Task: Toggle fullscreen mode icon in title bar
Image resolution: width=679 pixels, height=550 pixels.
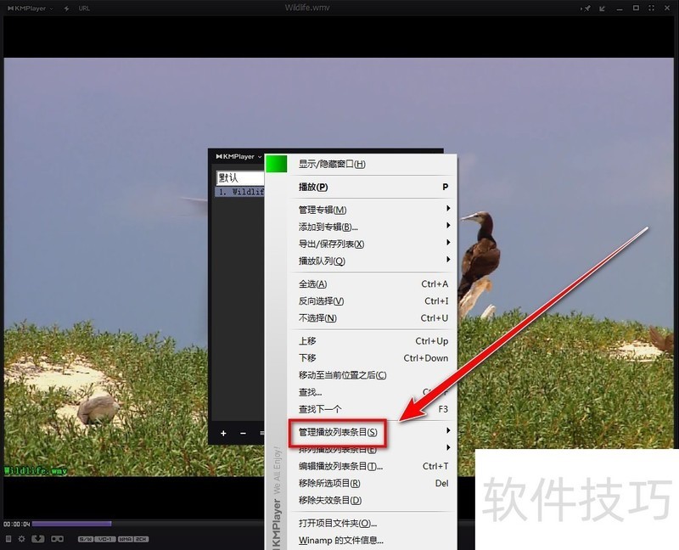Action: 653,8
